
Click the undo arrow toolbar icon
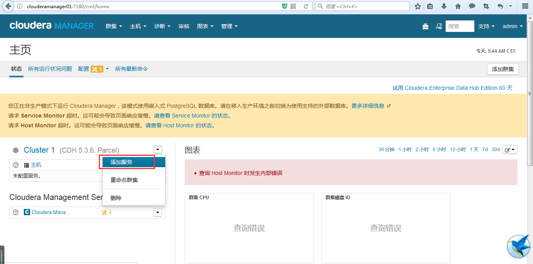coord(500,6)
